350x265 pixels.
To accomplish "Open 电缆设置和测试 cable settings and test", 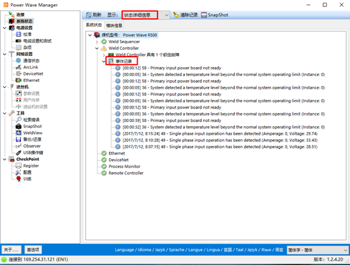I will point(37,41).
